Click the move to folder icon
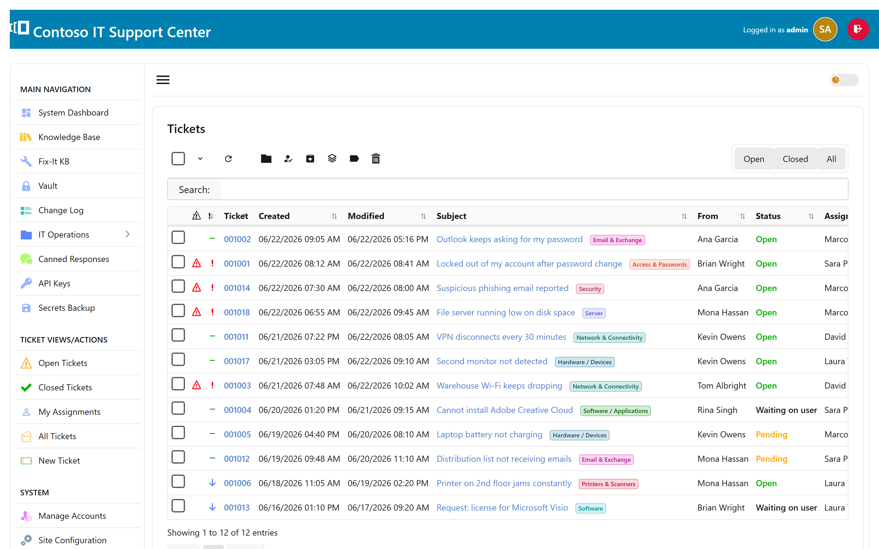The width and height of the screenshot is (879, 549). (x=266, y=159)
